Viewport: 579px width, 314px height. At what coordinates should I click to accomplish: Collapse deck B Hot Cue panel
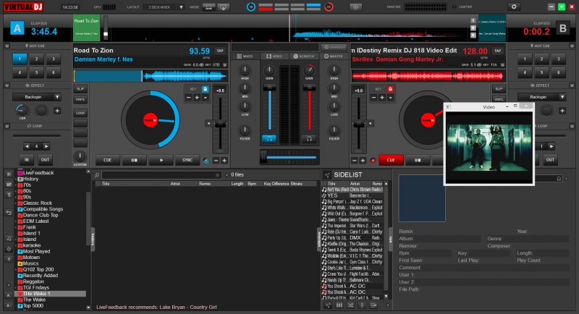[x=572, y=46]
